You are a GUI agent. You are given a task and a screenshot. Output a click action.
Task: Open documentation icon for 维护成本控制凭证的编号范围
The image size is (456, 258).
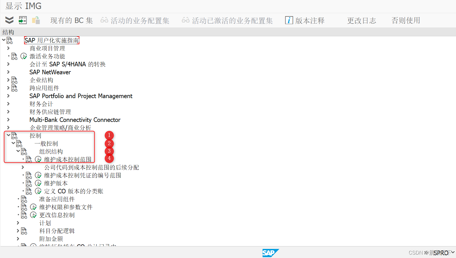pyautogui.click(x=29, y=175)
